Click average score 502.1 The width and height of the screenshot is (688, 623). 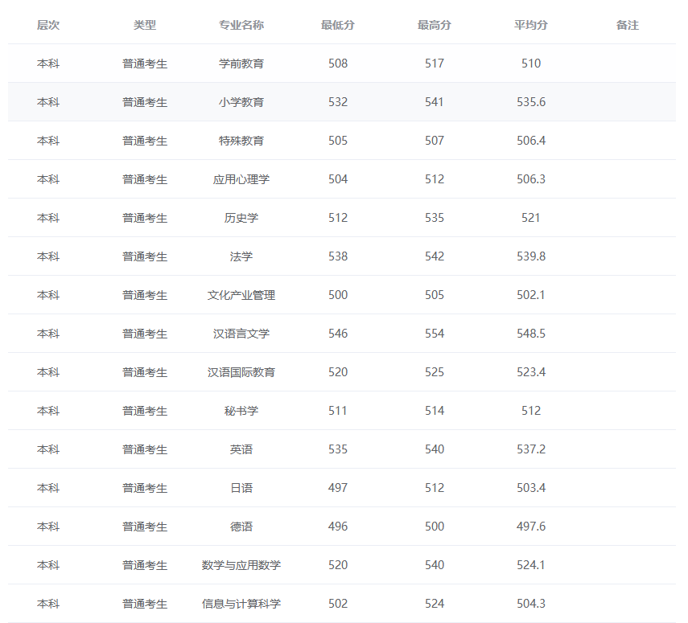tap(531, 295)
